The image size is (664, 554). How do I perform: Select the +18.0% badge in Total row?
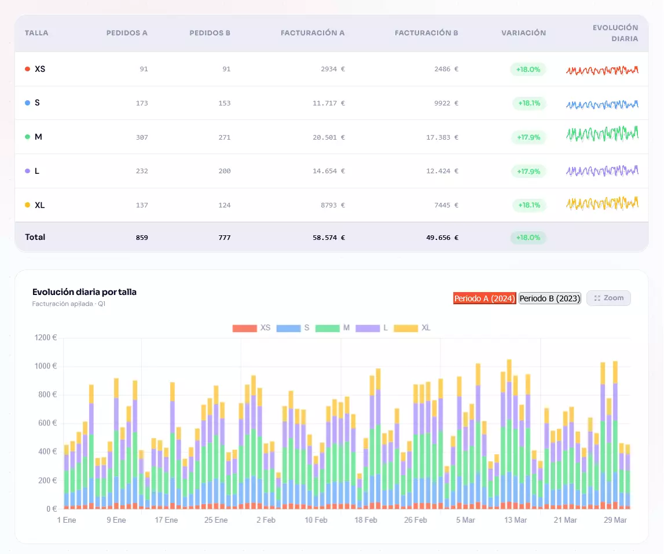[528, 238]
